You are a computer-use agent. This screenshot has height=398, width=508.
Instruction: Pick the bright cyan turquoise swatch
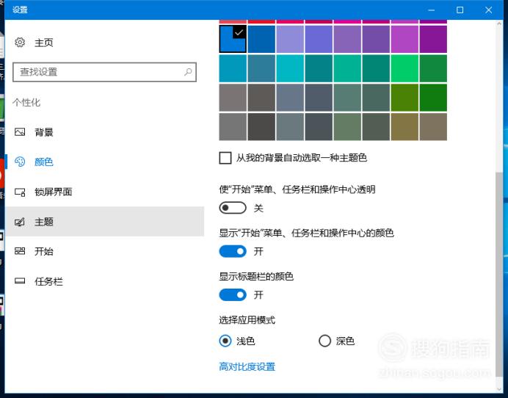290,68
